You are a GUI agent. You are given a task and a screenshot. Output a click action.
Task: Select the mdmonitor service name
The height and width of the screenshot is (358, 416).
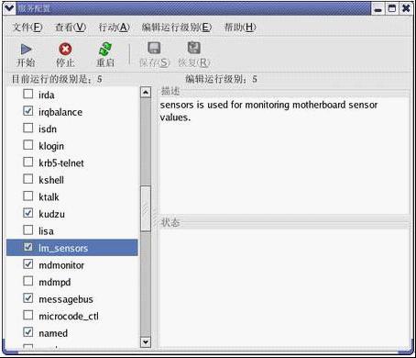click(61, 265)
